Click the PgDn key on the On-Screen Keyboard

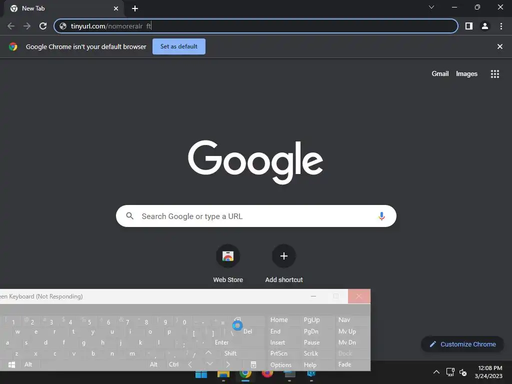click(311, 331)
